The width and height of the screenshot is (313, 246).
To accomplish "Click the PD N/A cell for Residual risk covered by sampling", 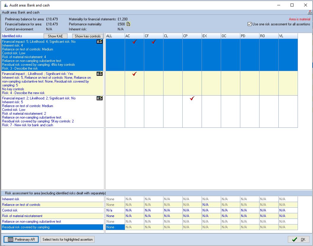I will [249, 227].
